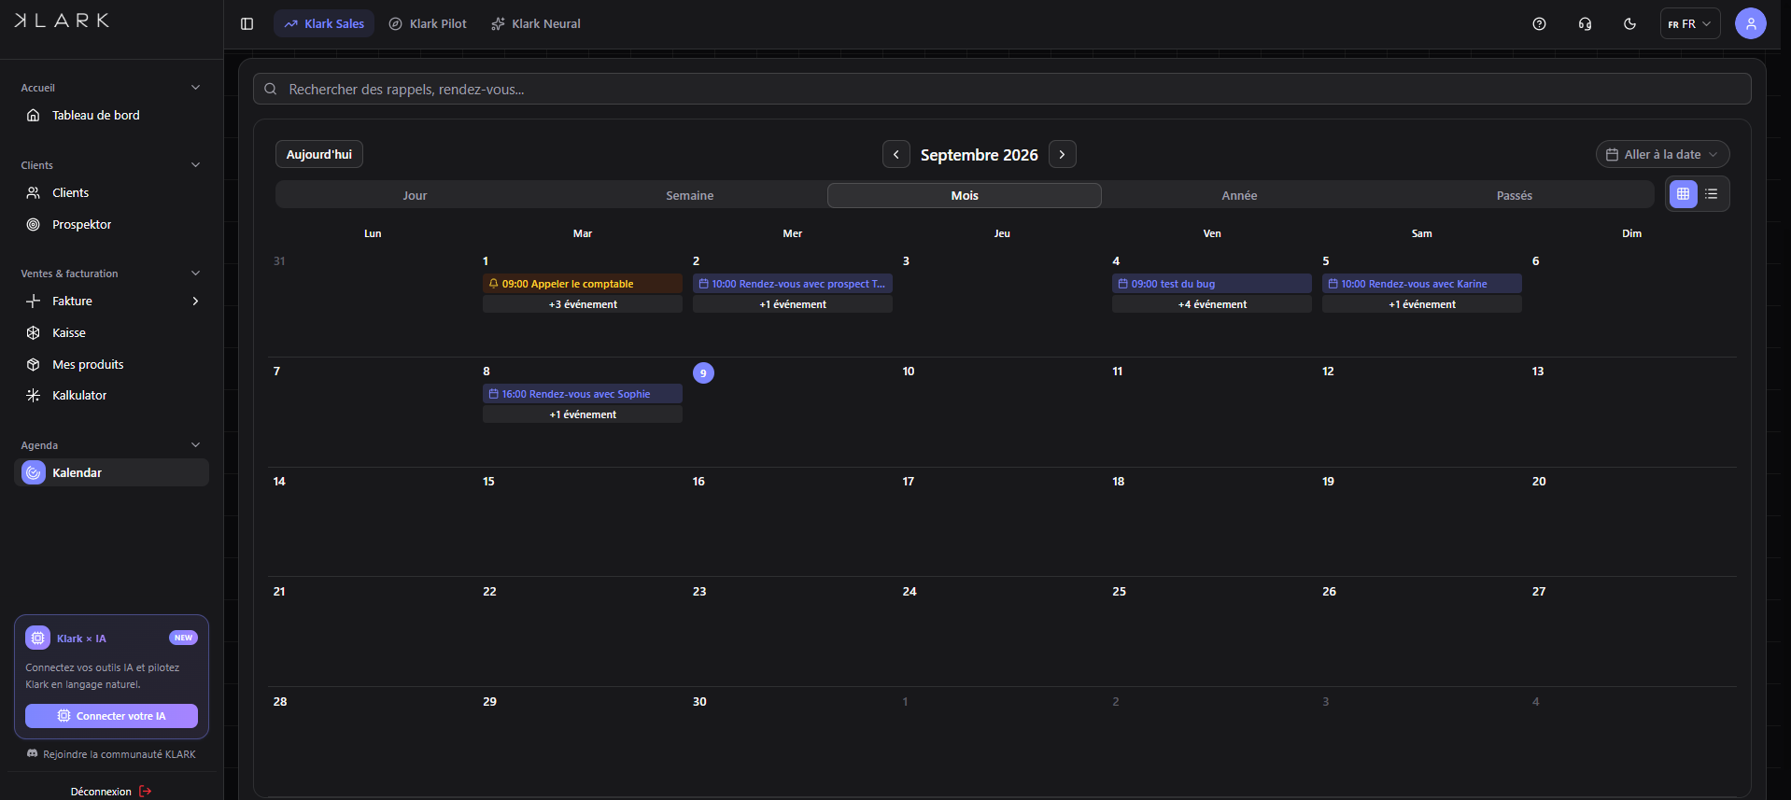This screenshot has width=1791, height=800.
Task: Switch to the calendar grid view
Action: click(x=1683, y=194)
